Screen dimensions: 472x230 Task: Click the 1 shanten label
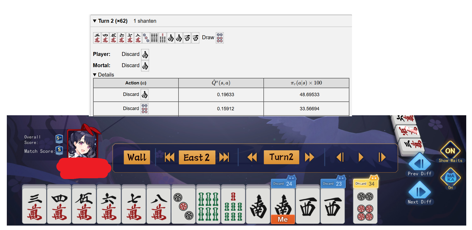coord(145,21)
